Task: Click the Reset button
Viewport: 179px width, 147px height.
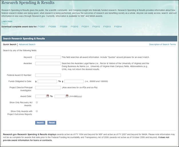Action: (52, 123)
